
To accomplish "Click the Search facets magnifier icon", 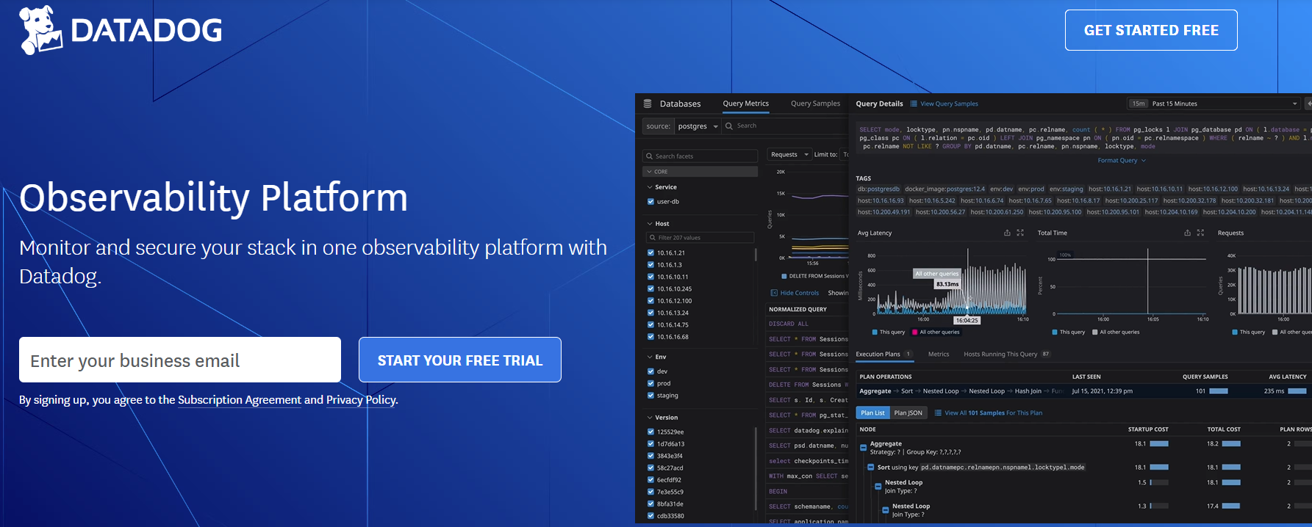I will point(649,156).
